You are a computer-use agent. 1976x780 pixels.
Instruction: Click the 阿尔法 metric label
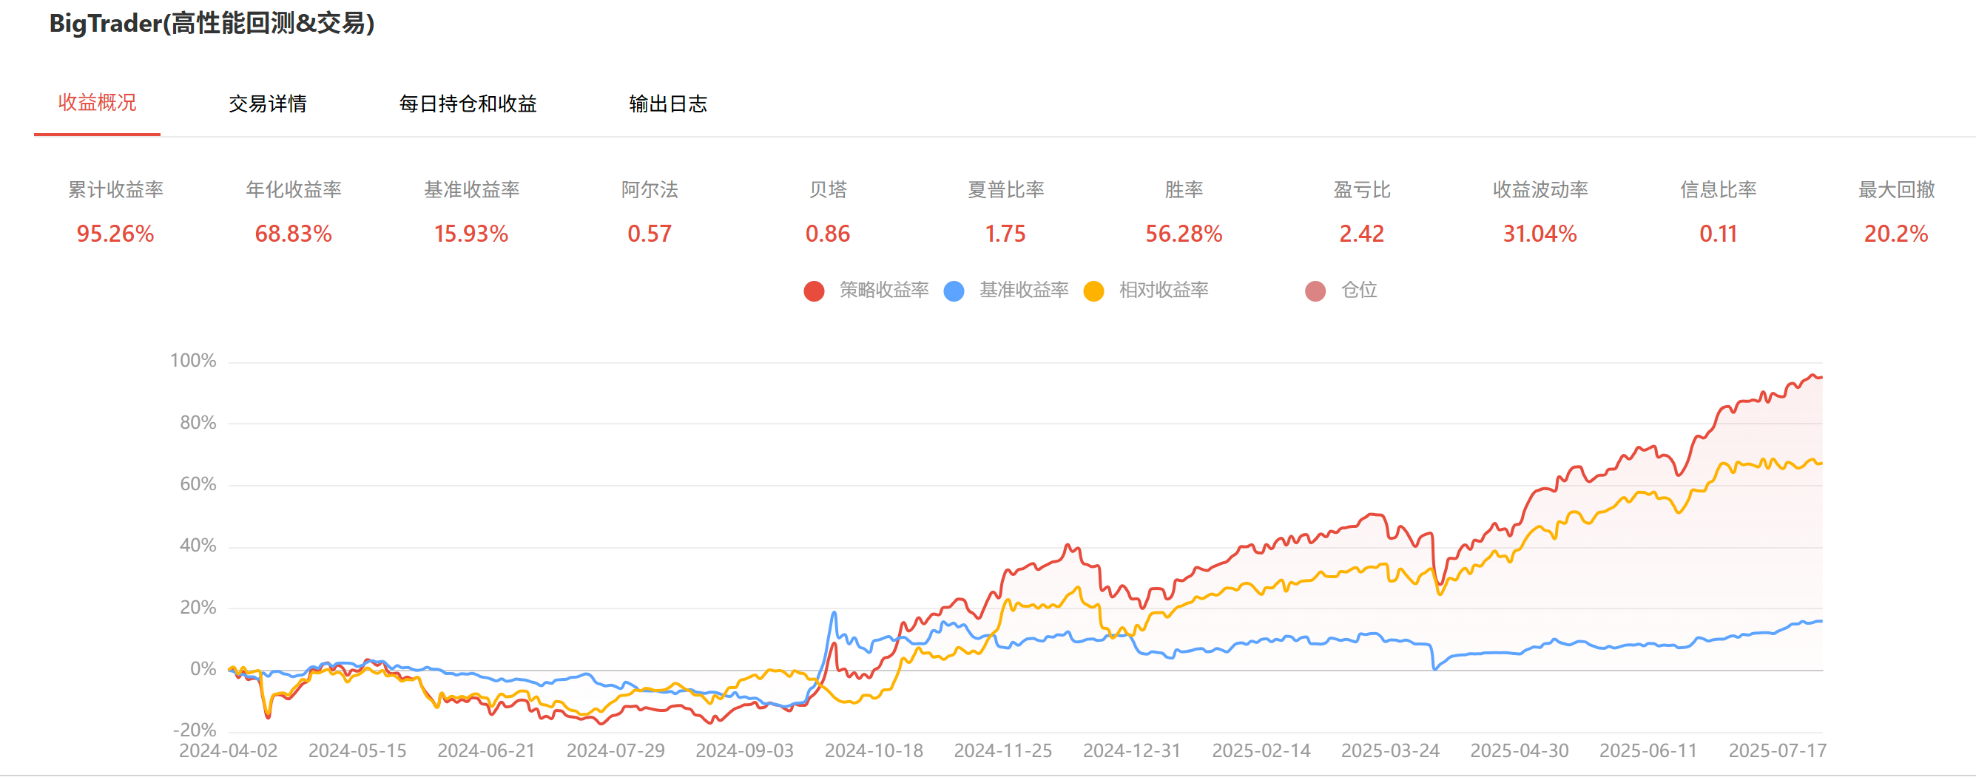[x=649, y=189]
